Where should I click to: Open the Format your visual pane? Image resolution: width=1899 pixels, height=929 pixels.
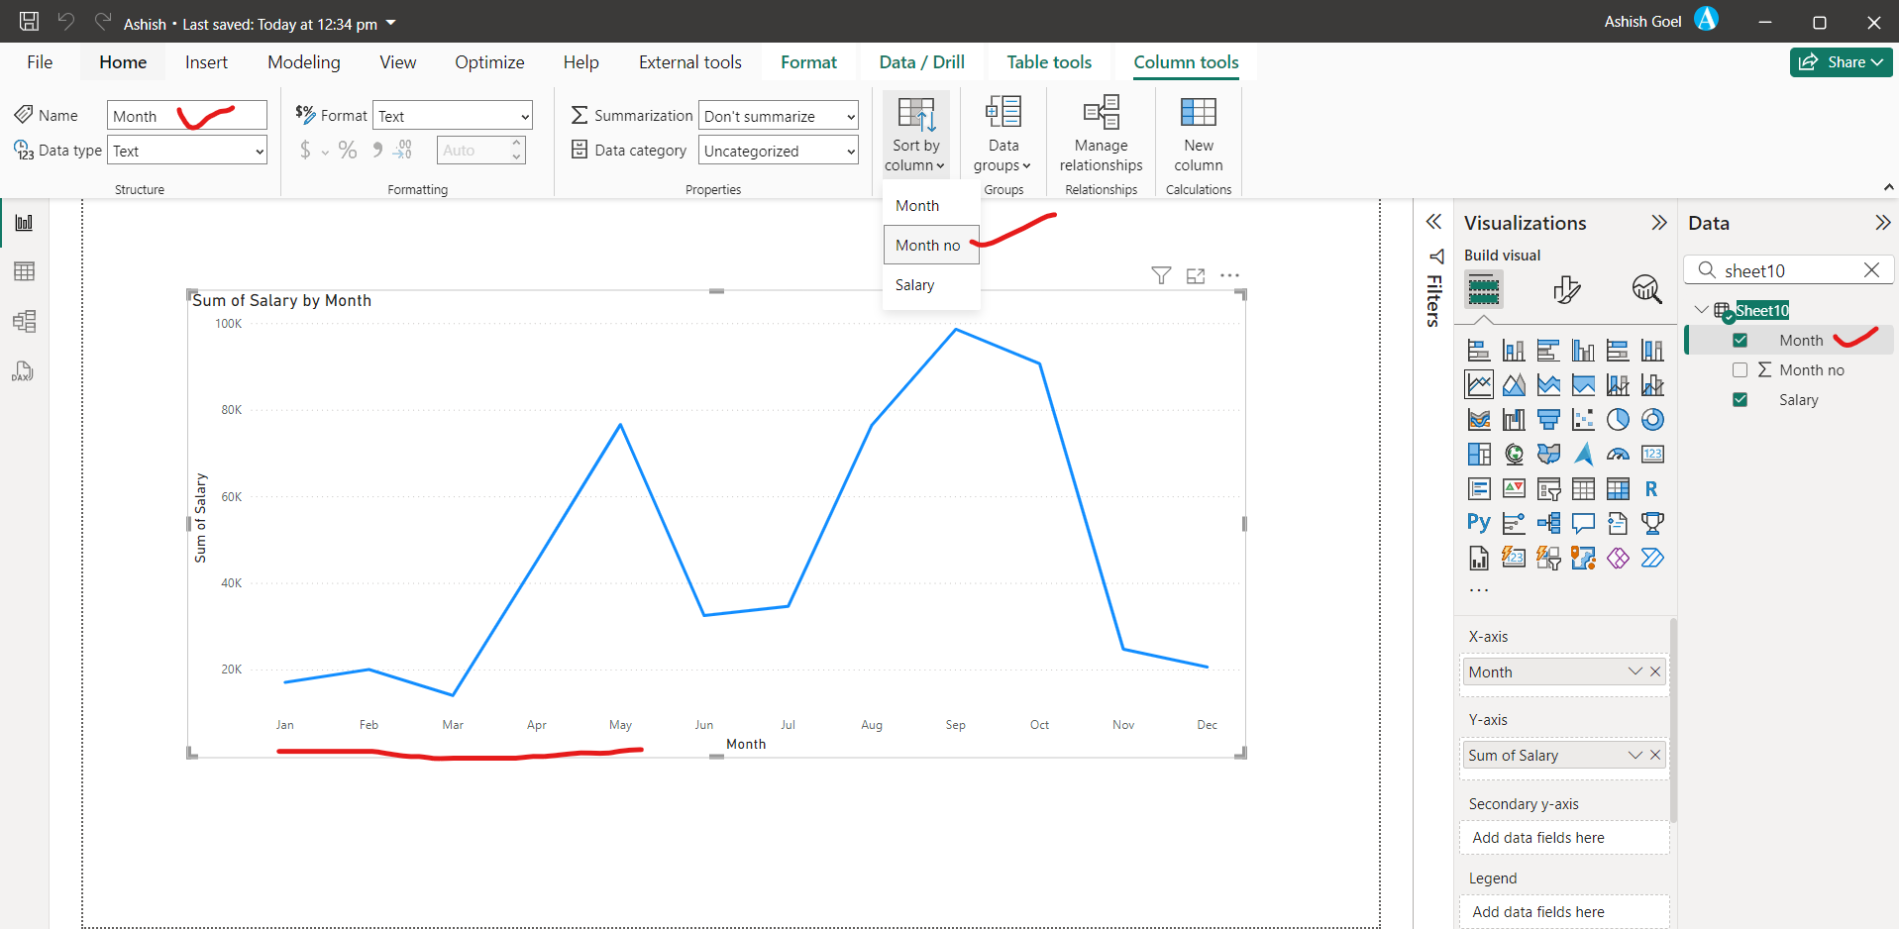(x=1567, y=289)
